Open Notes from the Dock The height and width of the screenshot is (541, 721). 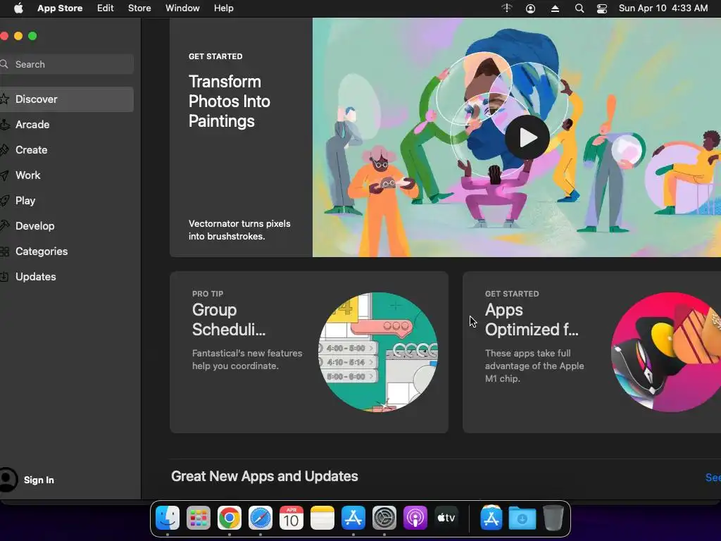pyautogui.click(x=322, y=518)
